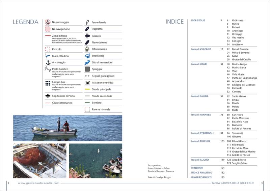
Task: Click the Attrazione turistica camera icon
Action: click(x=87, y=83)
